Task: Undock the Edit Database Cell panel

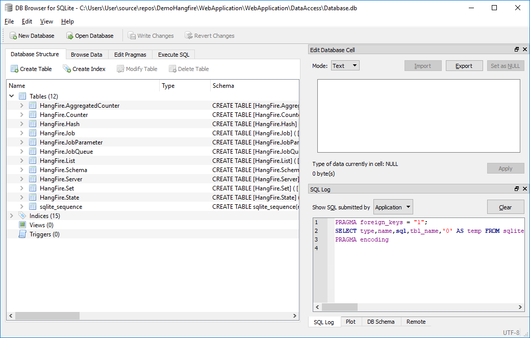Action: 516,50
